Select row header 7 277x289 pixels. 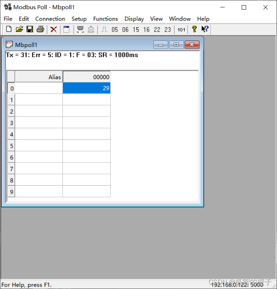[x=11, y=169]
